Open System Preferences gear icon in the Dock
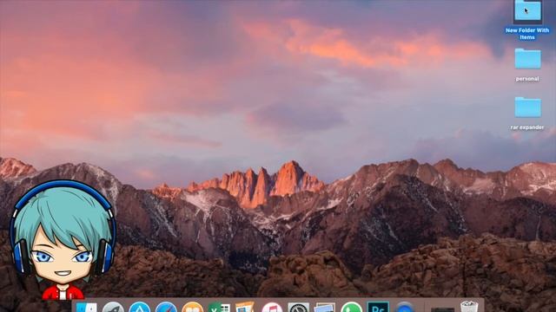The height and width of the screenshot is (312, 556). [299, 307]
